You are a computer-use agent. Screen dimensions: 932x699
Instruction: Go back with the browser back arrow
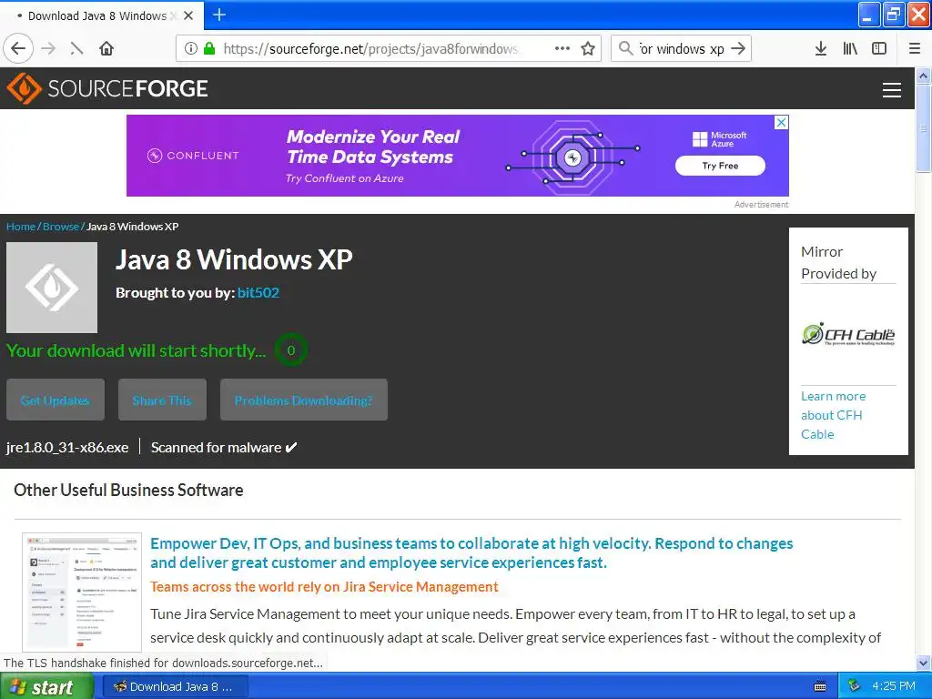[18, 48]
